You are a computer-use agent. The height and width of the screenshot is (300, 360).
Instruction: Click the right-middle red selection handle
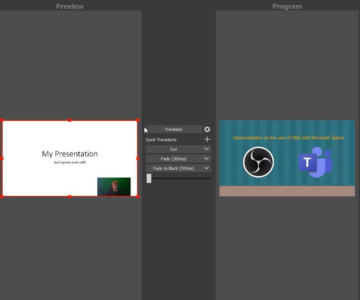(138, 158)
